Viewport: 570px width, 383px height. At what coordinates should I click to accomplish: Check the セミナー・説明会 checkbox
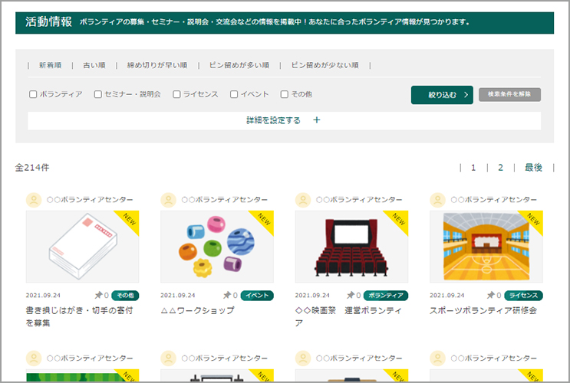tap(97, 94)
